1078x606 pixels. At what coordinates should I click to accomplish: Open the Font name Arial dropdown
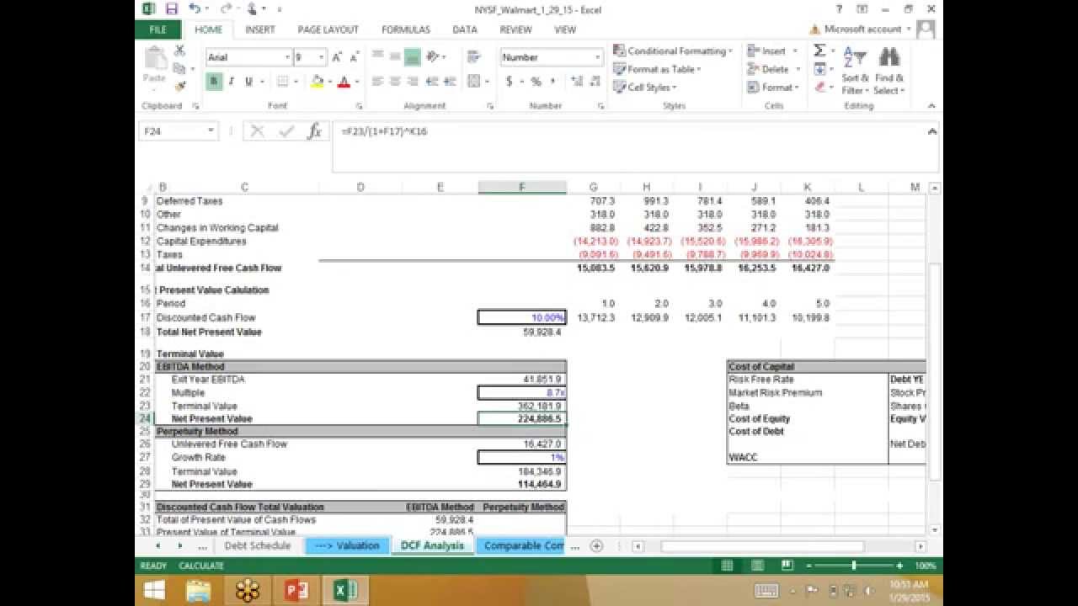(x=286, y=57)
